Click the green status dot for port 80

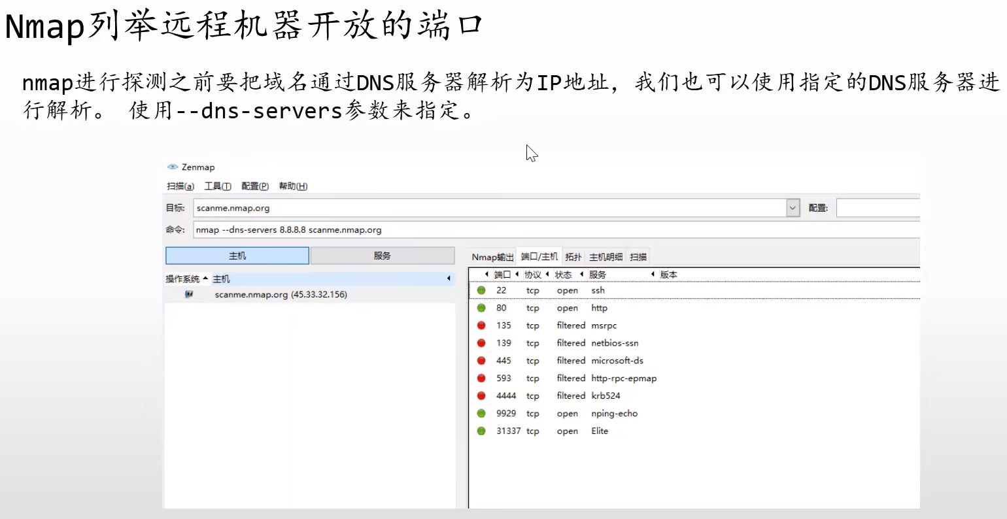pos(482,308)
